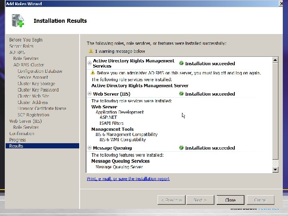Collapse the Active Directory Rights Management Services section
The image size is (288, 216).
[x=90, y=63]
